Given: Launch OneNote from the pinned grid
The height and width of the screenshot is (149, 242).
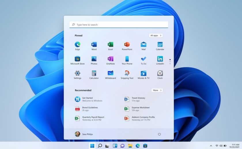Looking at the screenshot, I should [x=111, y=60].
